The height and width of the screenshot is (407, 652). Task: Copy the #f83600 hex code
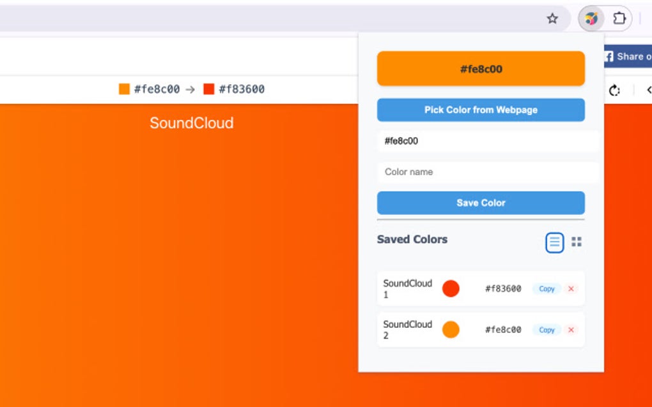(x=547, y=289)
